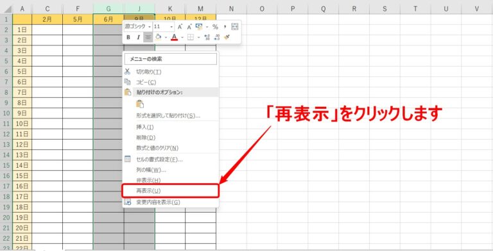Viewport: 493px width, 251px height.
Task: Click the 5月 header cell
Action: 78,19
